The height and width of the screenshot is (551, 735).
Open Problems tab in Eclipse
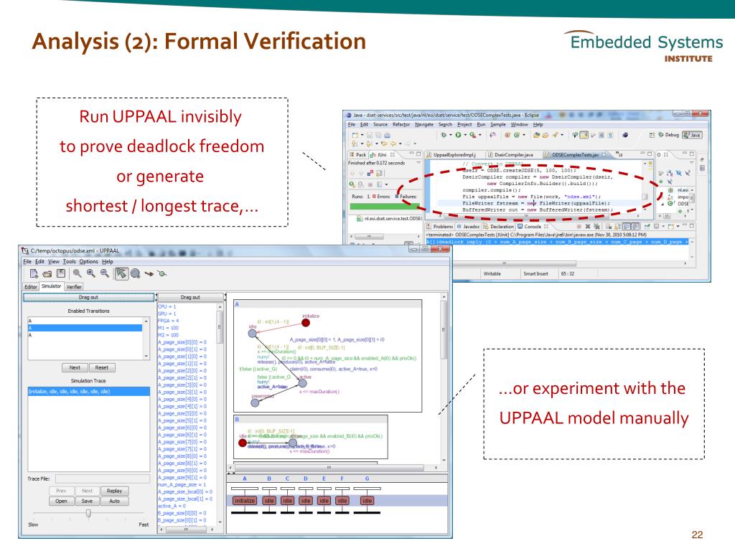tap(440, 226)
